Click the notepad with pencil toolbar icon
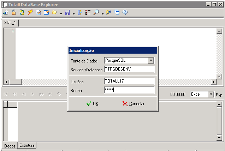The image size is (225, 151). 38,12
